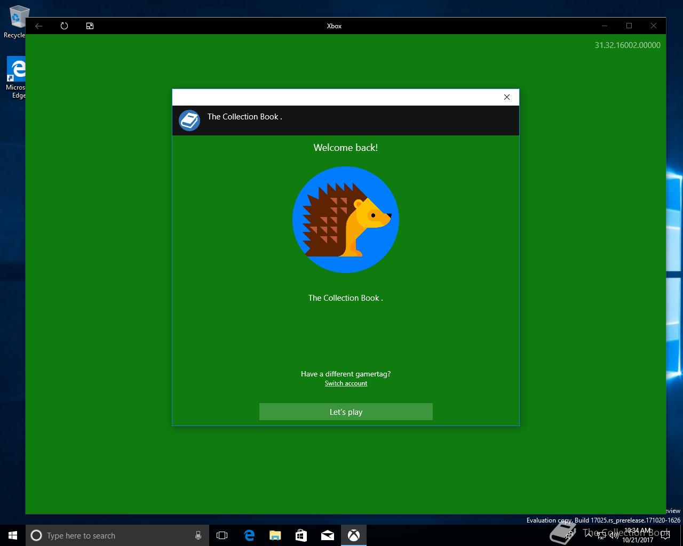Click the Cortana circle in search box

pos(36,535)
